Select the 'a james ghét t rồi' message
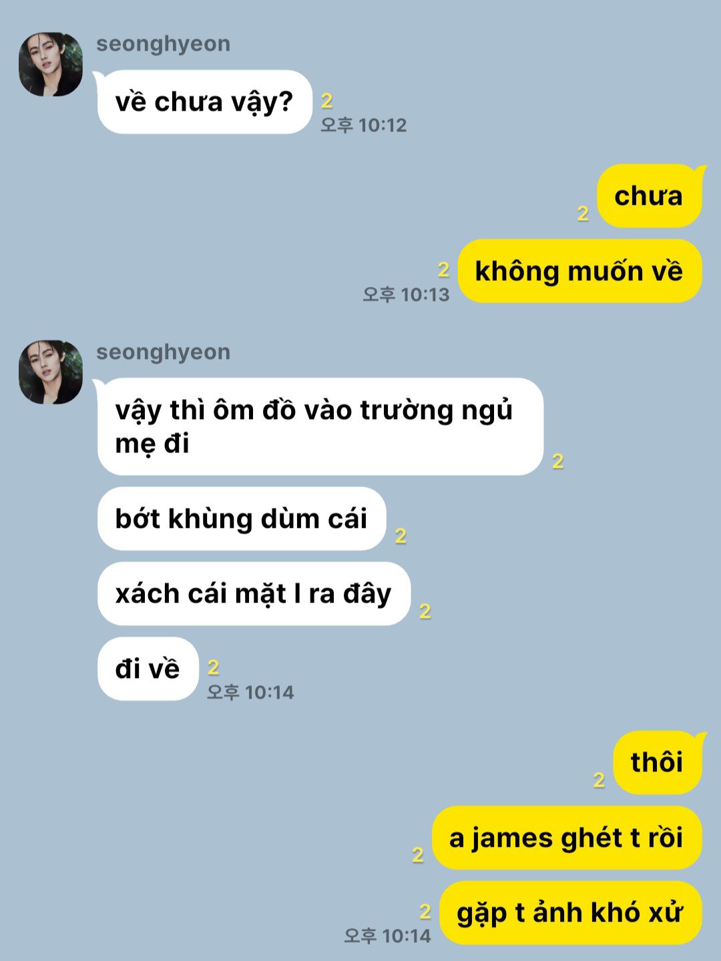721x961 pixels. click(567, 838)
